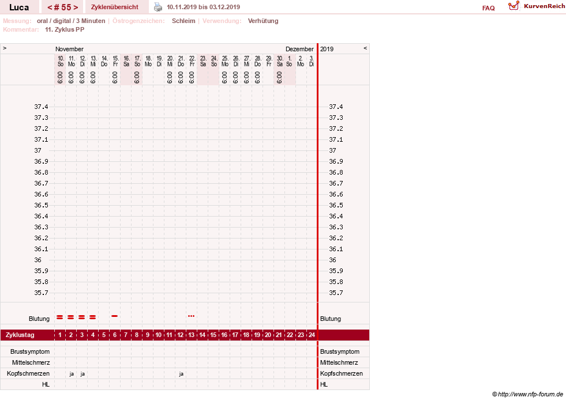Click the right 36.5 temperature axis label
The image size is (566, 401).
[336, 205]
